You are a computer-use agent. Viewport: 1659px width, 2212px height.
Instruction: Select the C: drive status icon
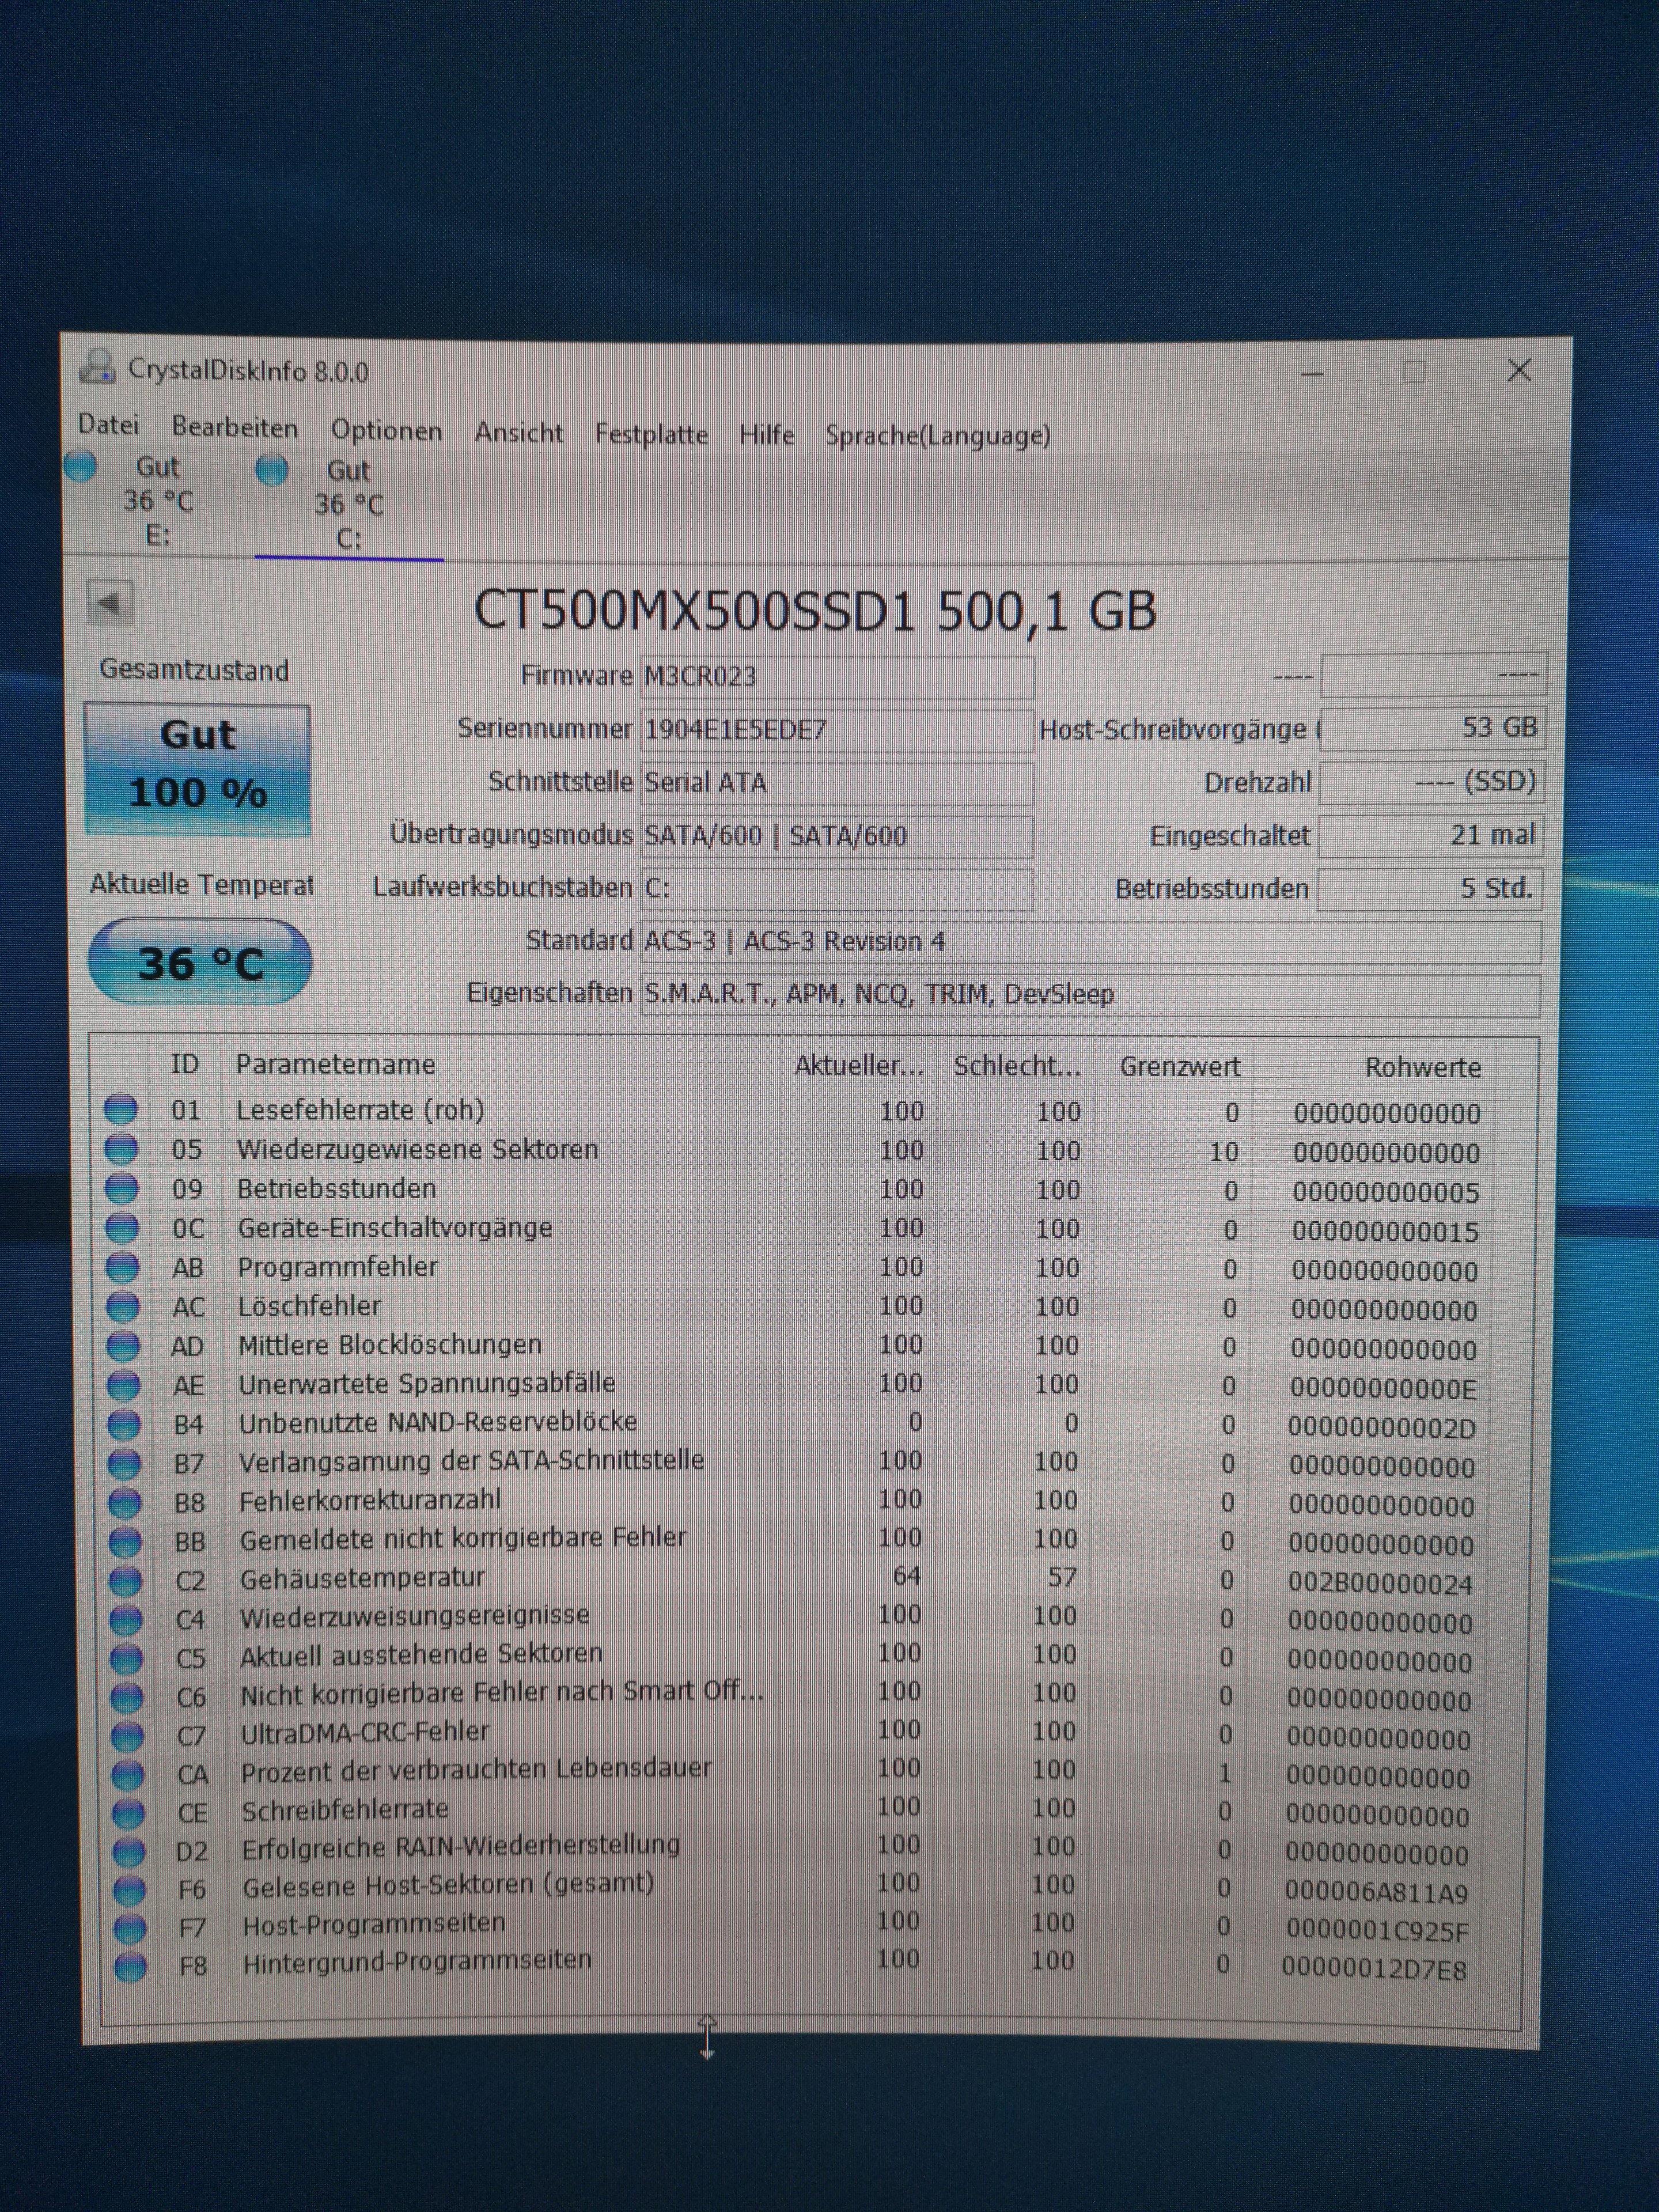(x=272, y=469)
